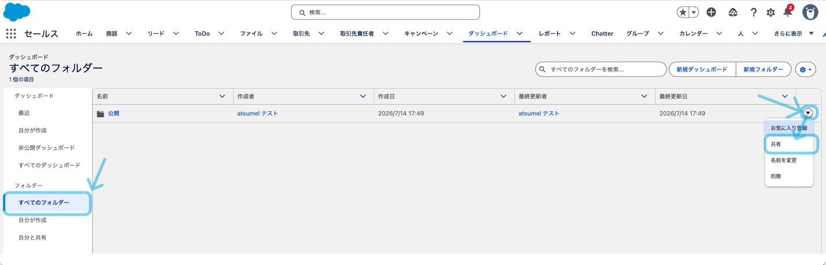Open the 公開 folder link
This screenshot has height=265, width=826.
coord(113,114)
